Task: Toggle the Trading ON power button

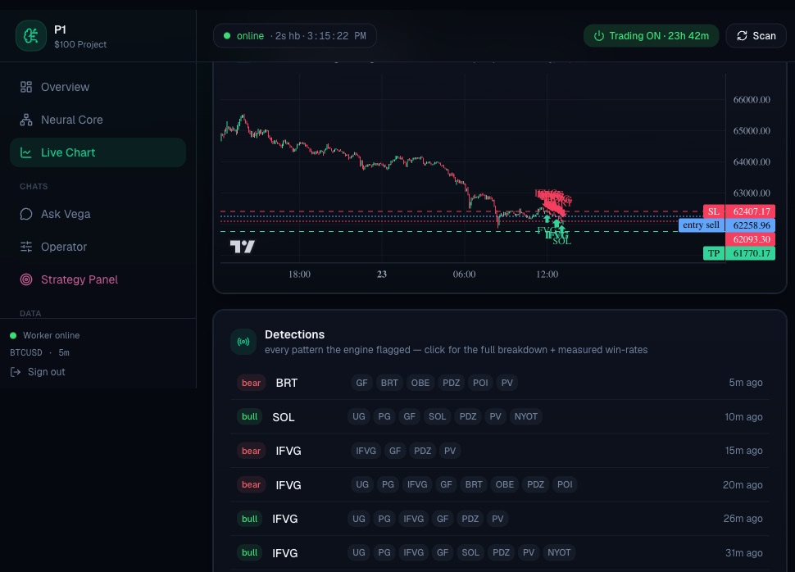Action: pyautogui.click(x=651, y=36)
